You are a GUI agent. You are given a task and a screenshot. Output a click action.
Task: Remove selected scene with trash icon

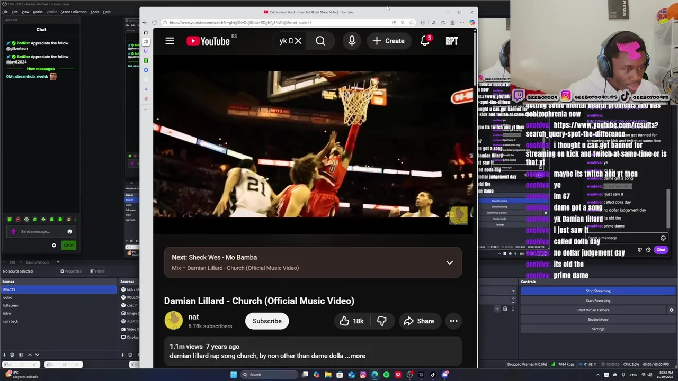point(13,355)
